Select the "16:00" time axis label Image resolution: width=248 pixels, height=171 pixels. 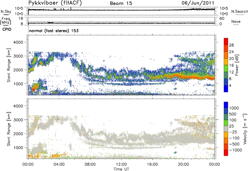pos(152,165)
